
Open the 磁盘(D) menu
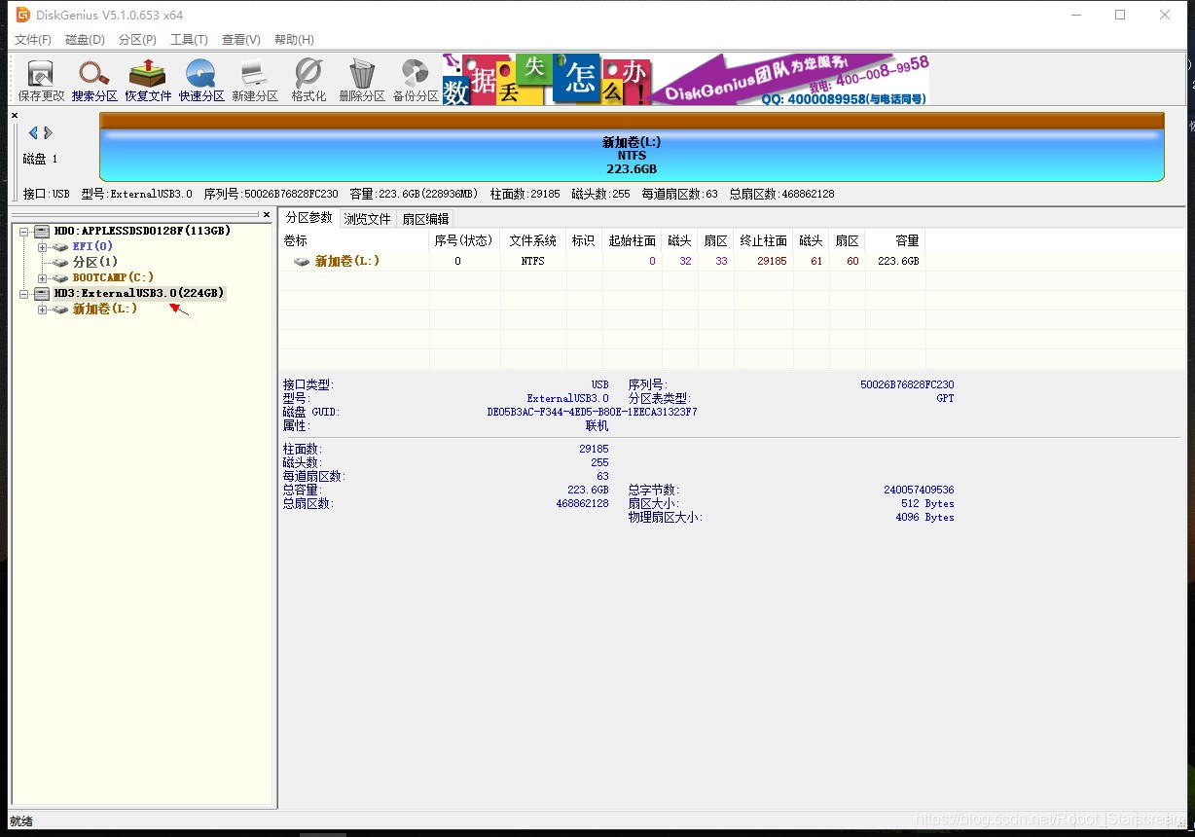point(85,40)
